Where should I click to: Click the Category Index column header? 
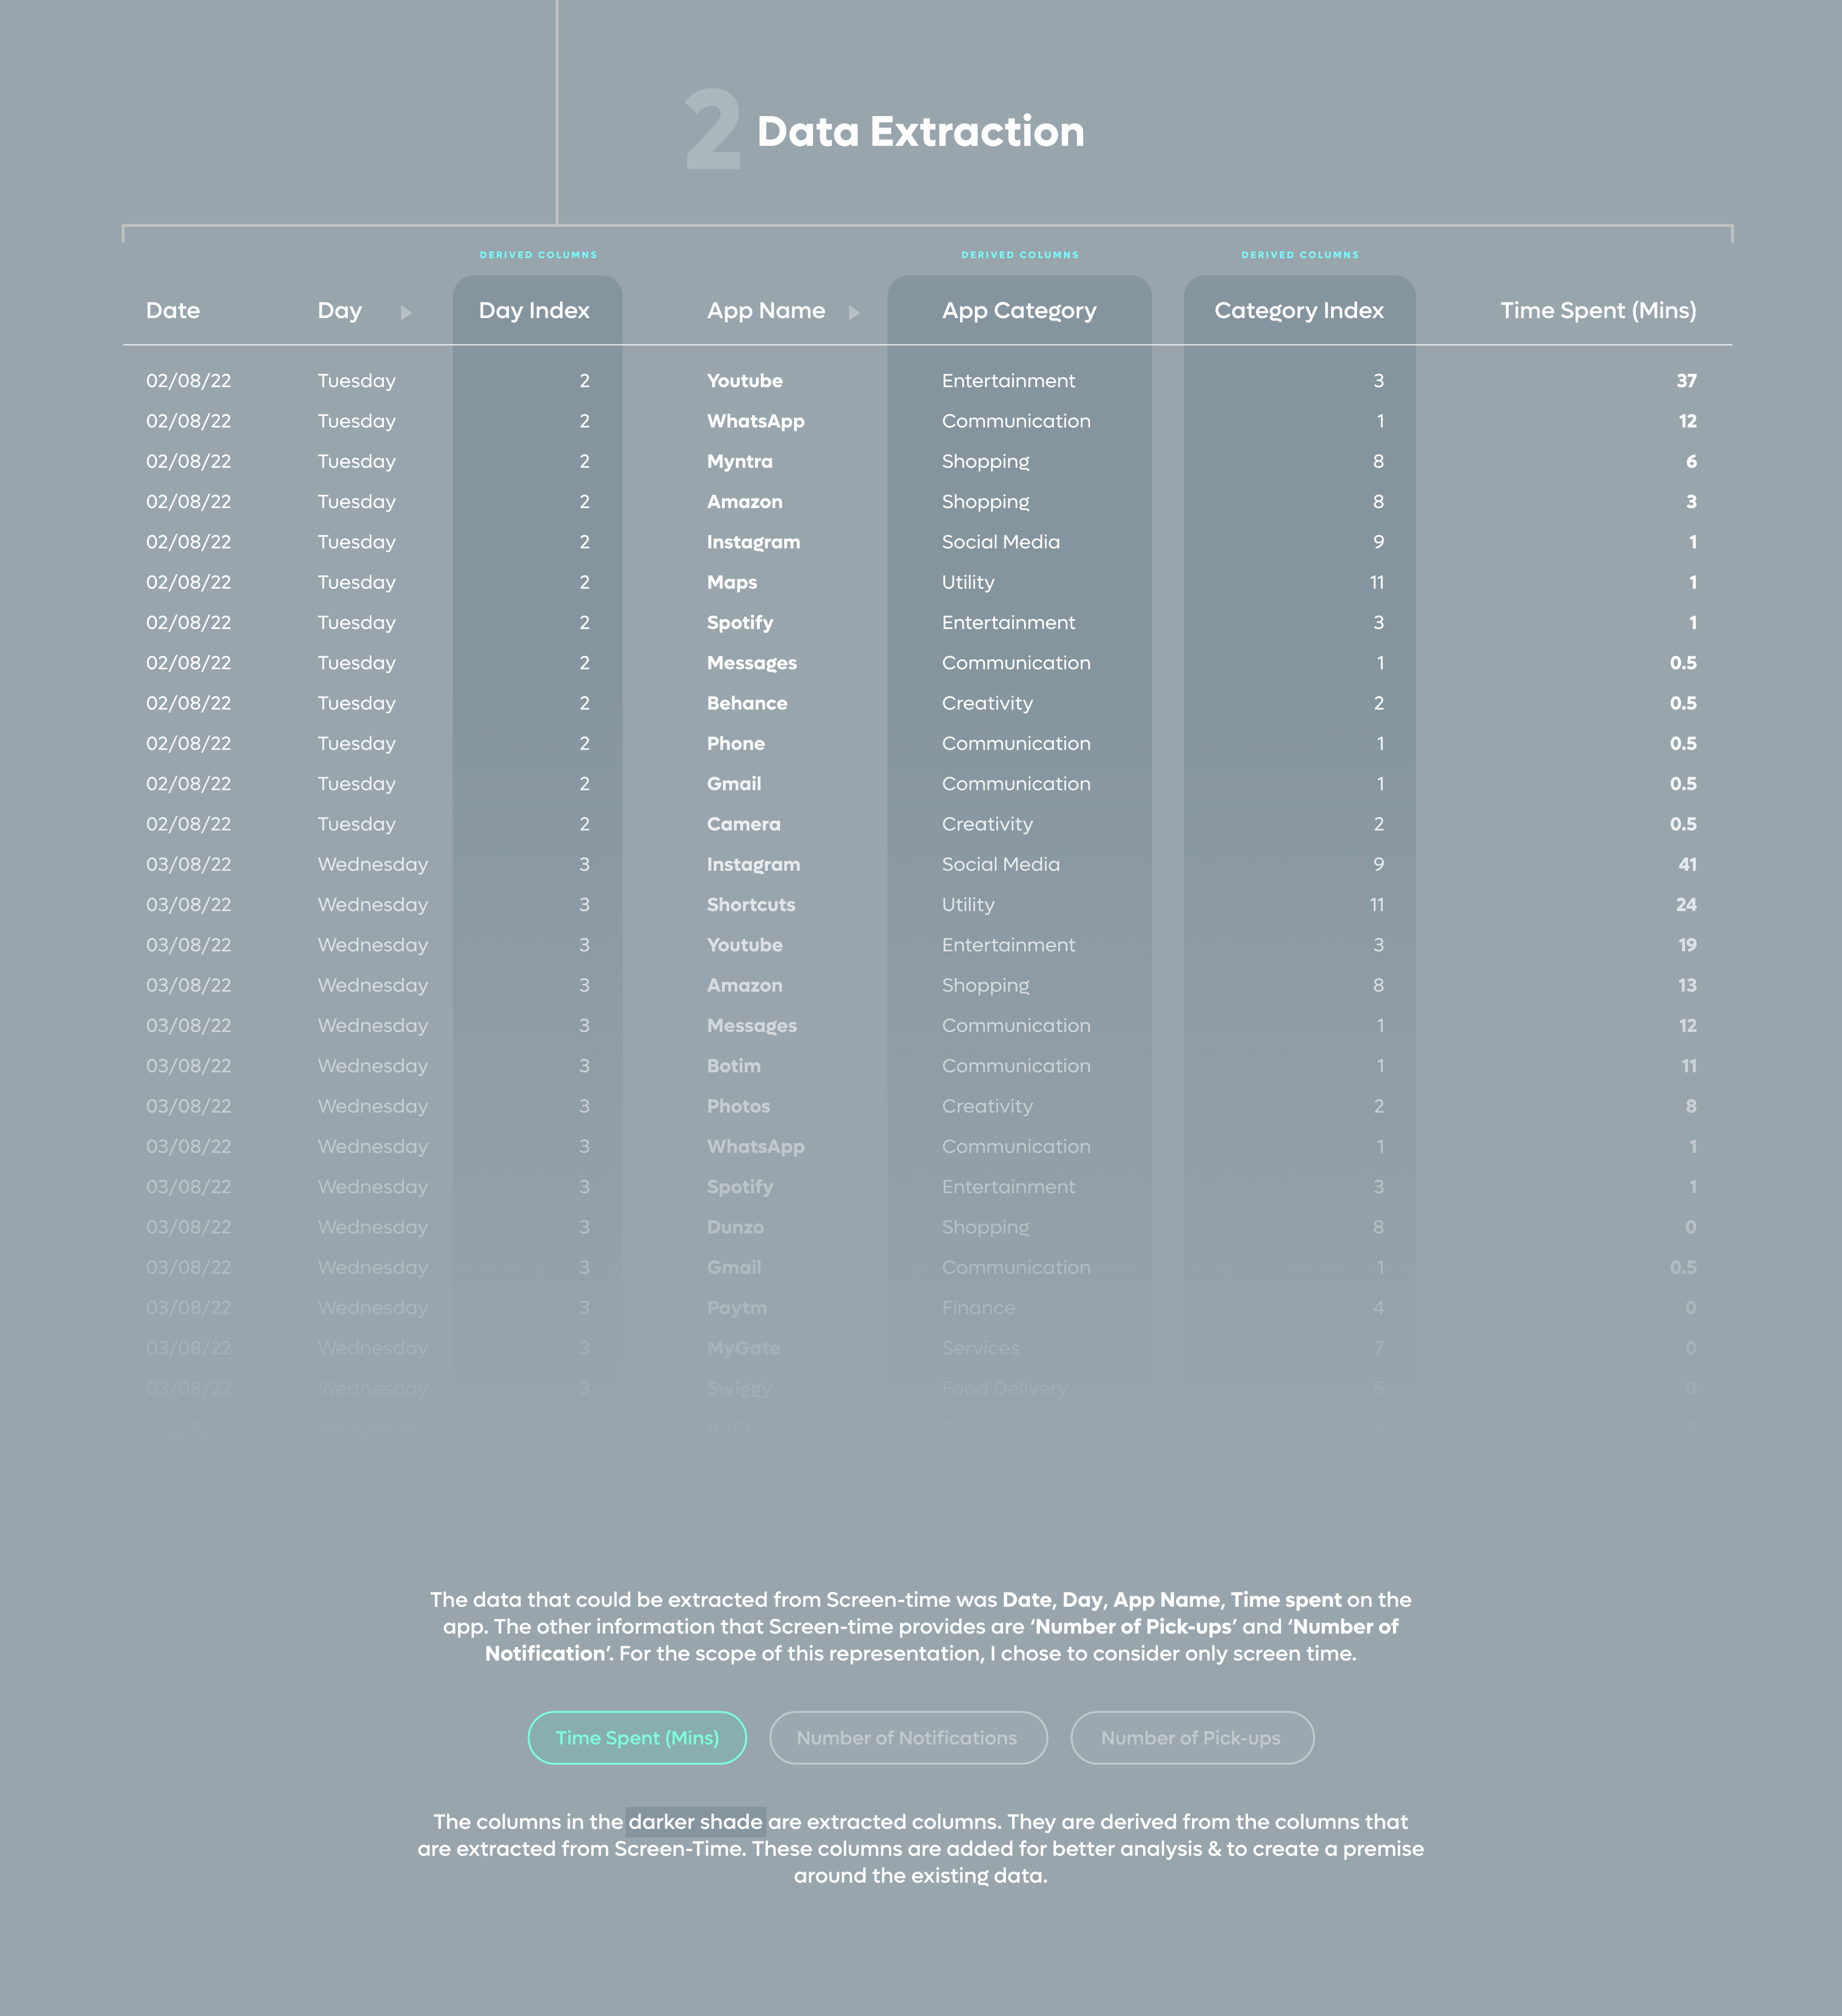pos(1299,311)
